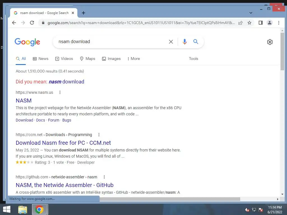Viewport: 287px width, 215px height.
Task: Click the muted speaker tray icon
Action: tap(247, 210)
